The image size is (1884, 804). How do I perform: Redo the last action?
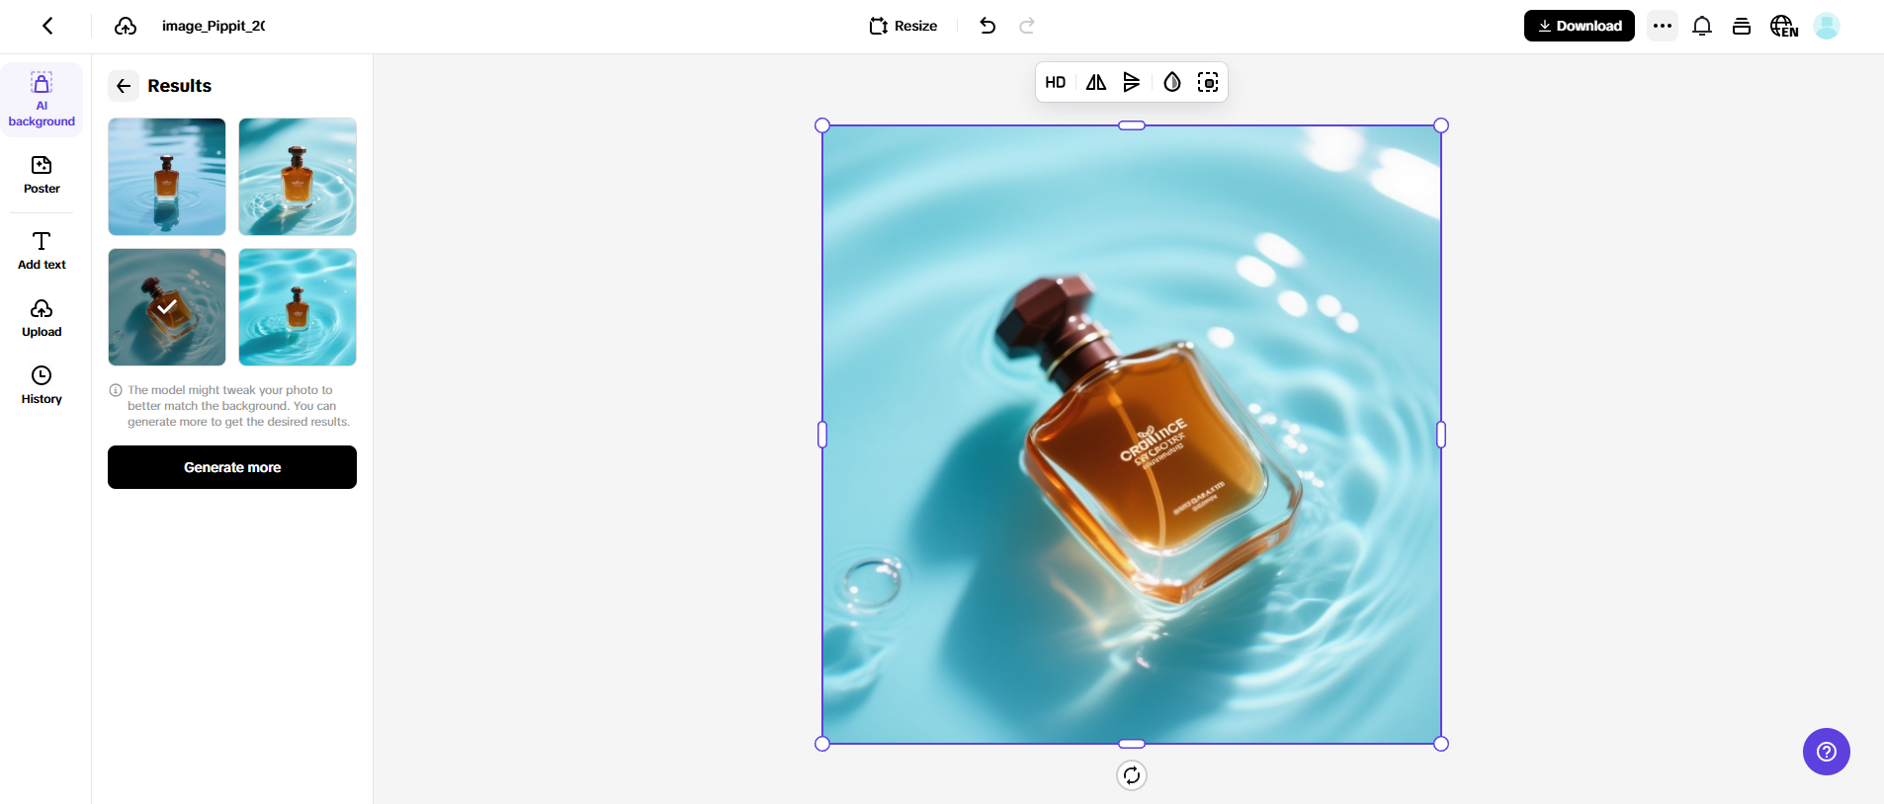click(1027, 26)
